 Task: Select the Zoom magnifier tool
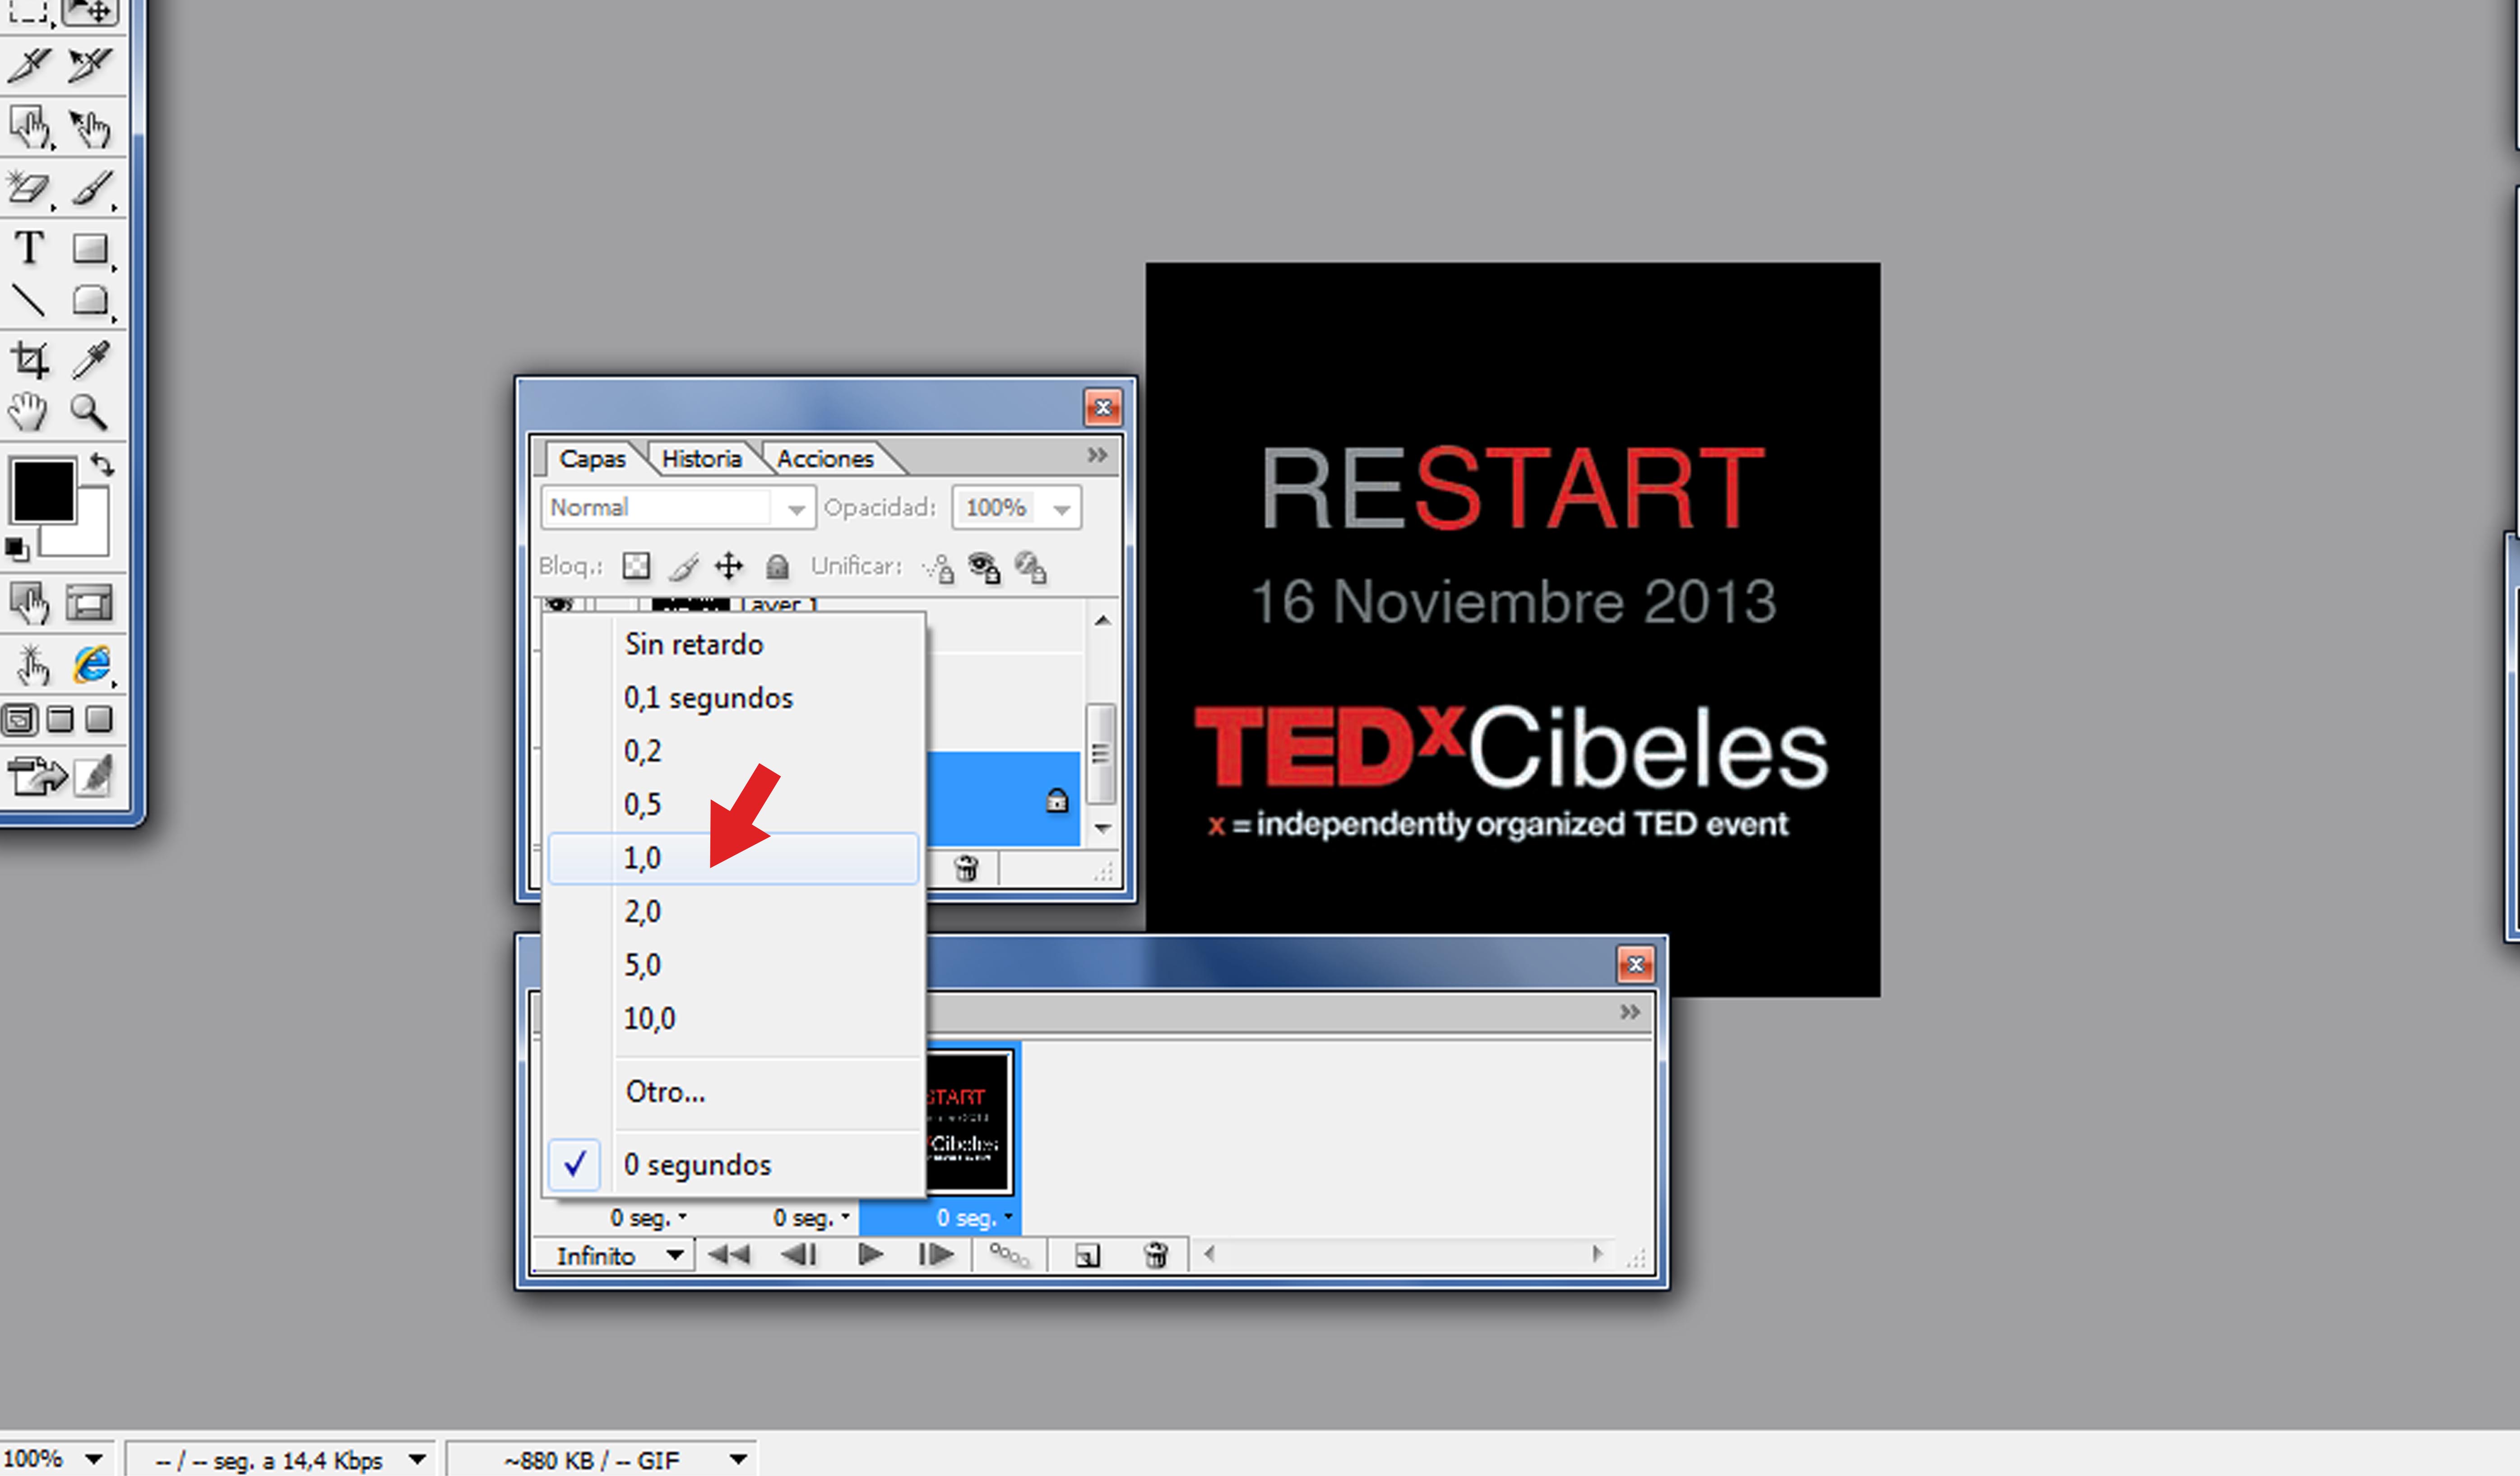[x=89, y=411]
